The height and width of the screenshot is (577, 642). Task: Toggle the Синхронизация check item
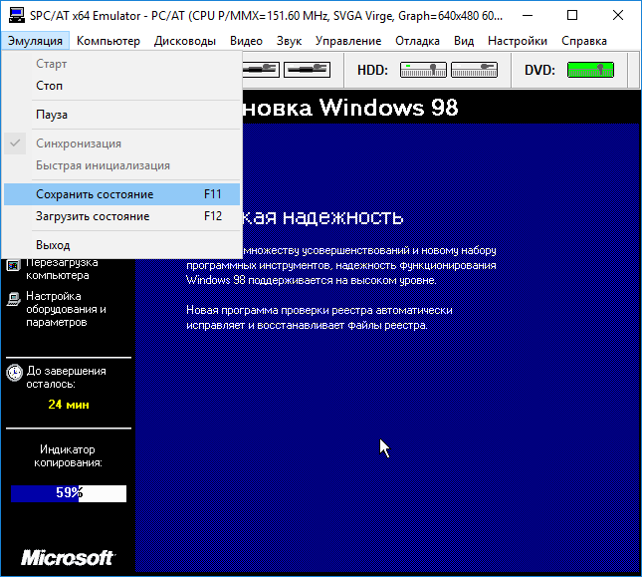point(121,144)
